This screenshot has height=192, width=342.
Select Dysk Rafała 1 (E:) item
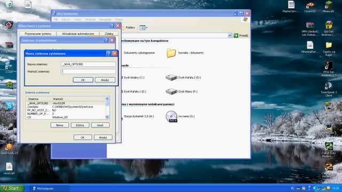pos(135,92)
